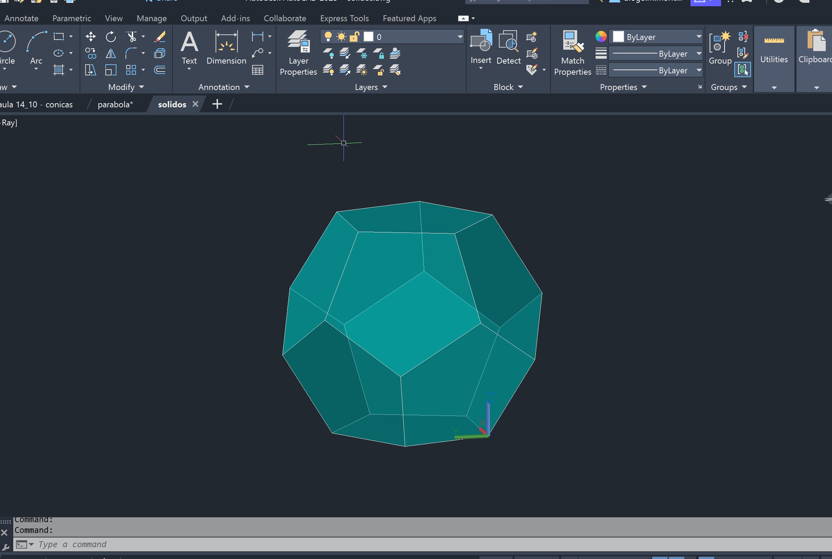Select the Move tool in Modify panel
This screenshot has height=559, width=832.
point(91,37)
